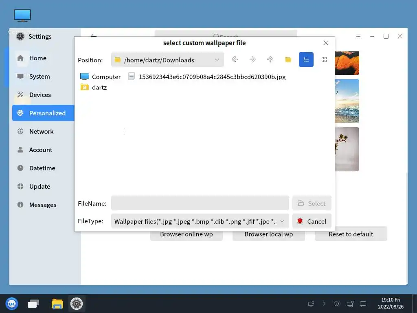Open task view in taskbar

(33, 304)
